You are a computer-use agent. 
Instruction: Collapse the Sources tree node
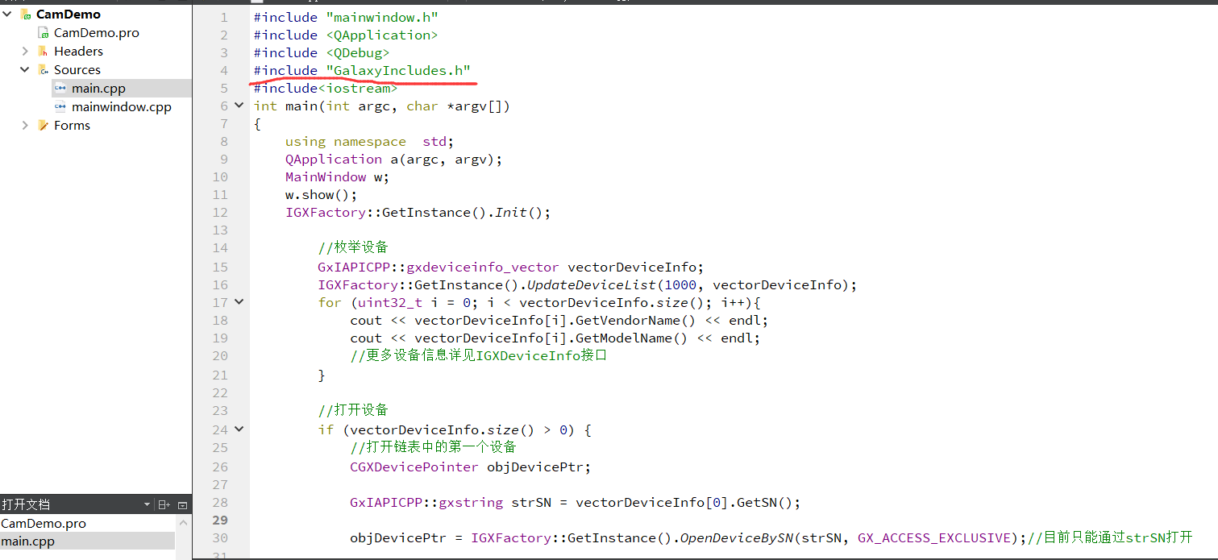(24, 69)
